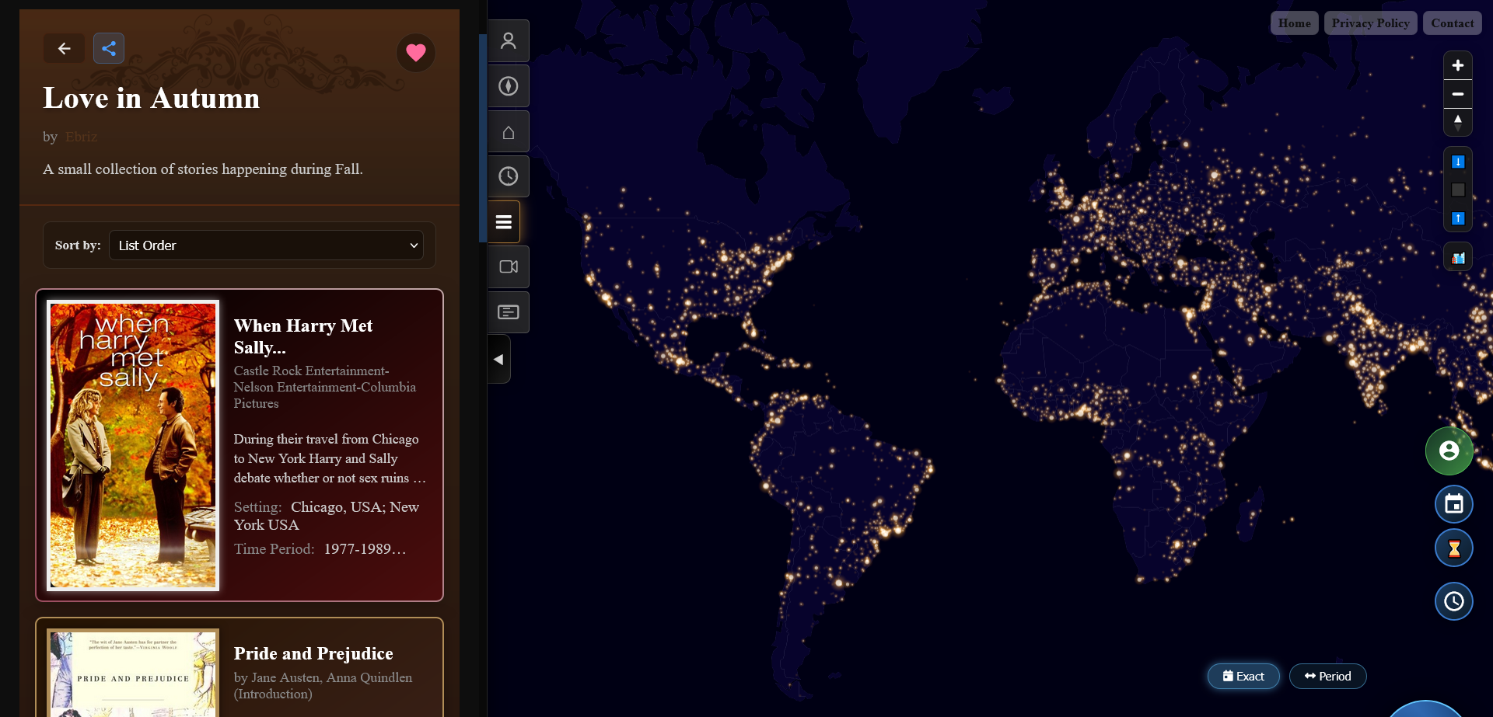Reset the map bearing to north
1493x717 pixels.
pos(1458,122)
